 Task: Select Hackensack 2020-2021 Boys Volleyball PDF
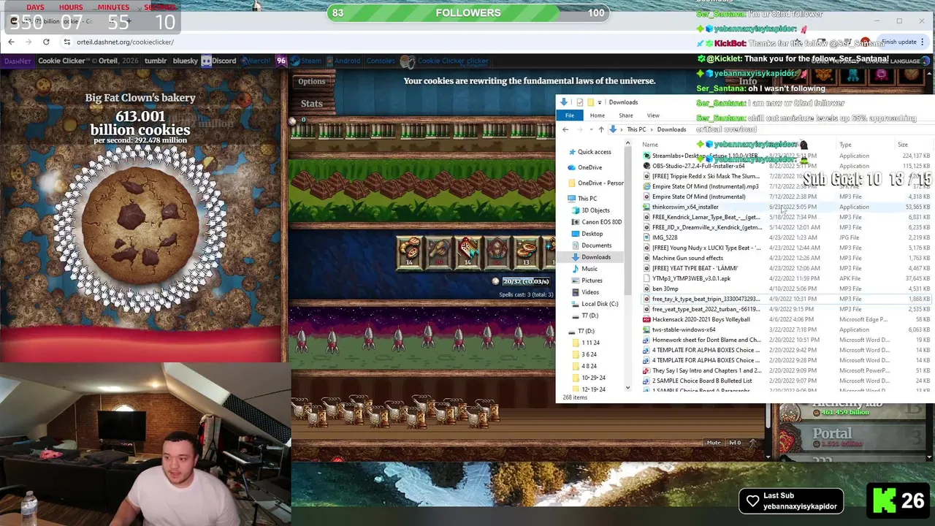(x=701, y=319)
